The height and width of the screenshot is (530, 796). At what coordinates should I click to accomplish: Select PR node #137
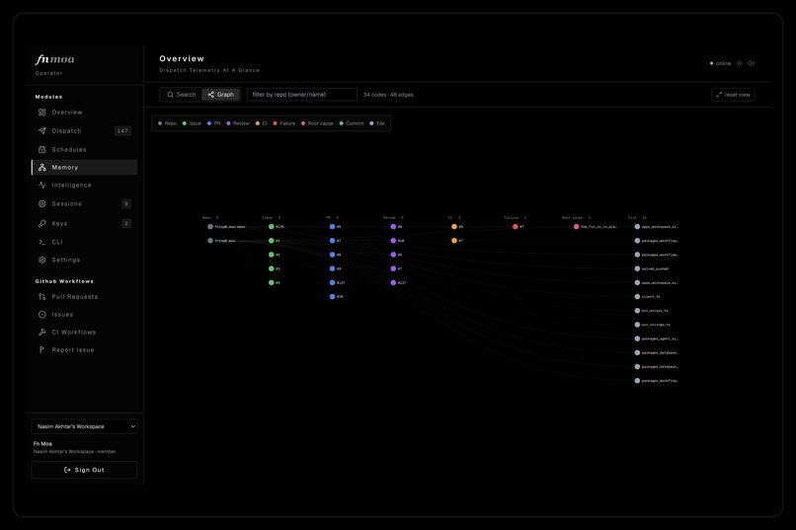pos(332,283)
